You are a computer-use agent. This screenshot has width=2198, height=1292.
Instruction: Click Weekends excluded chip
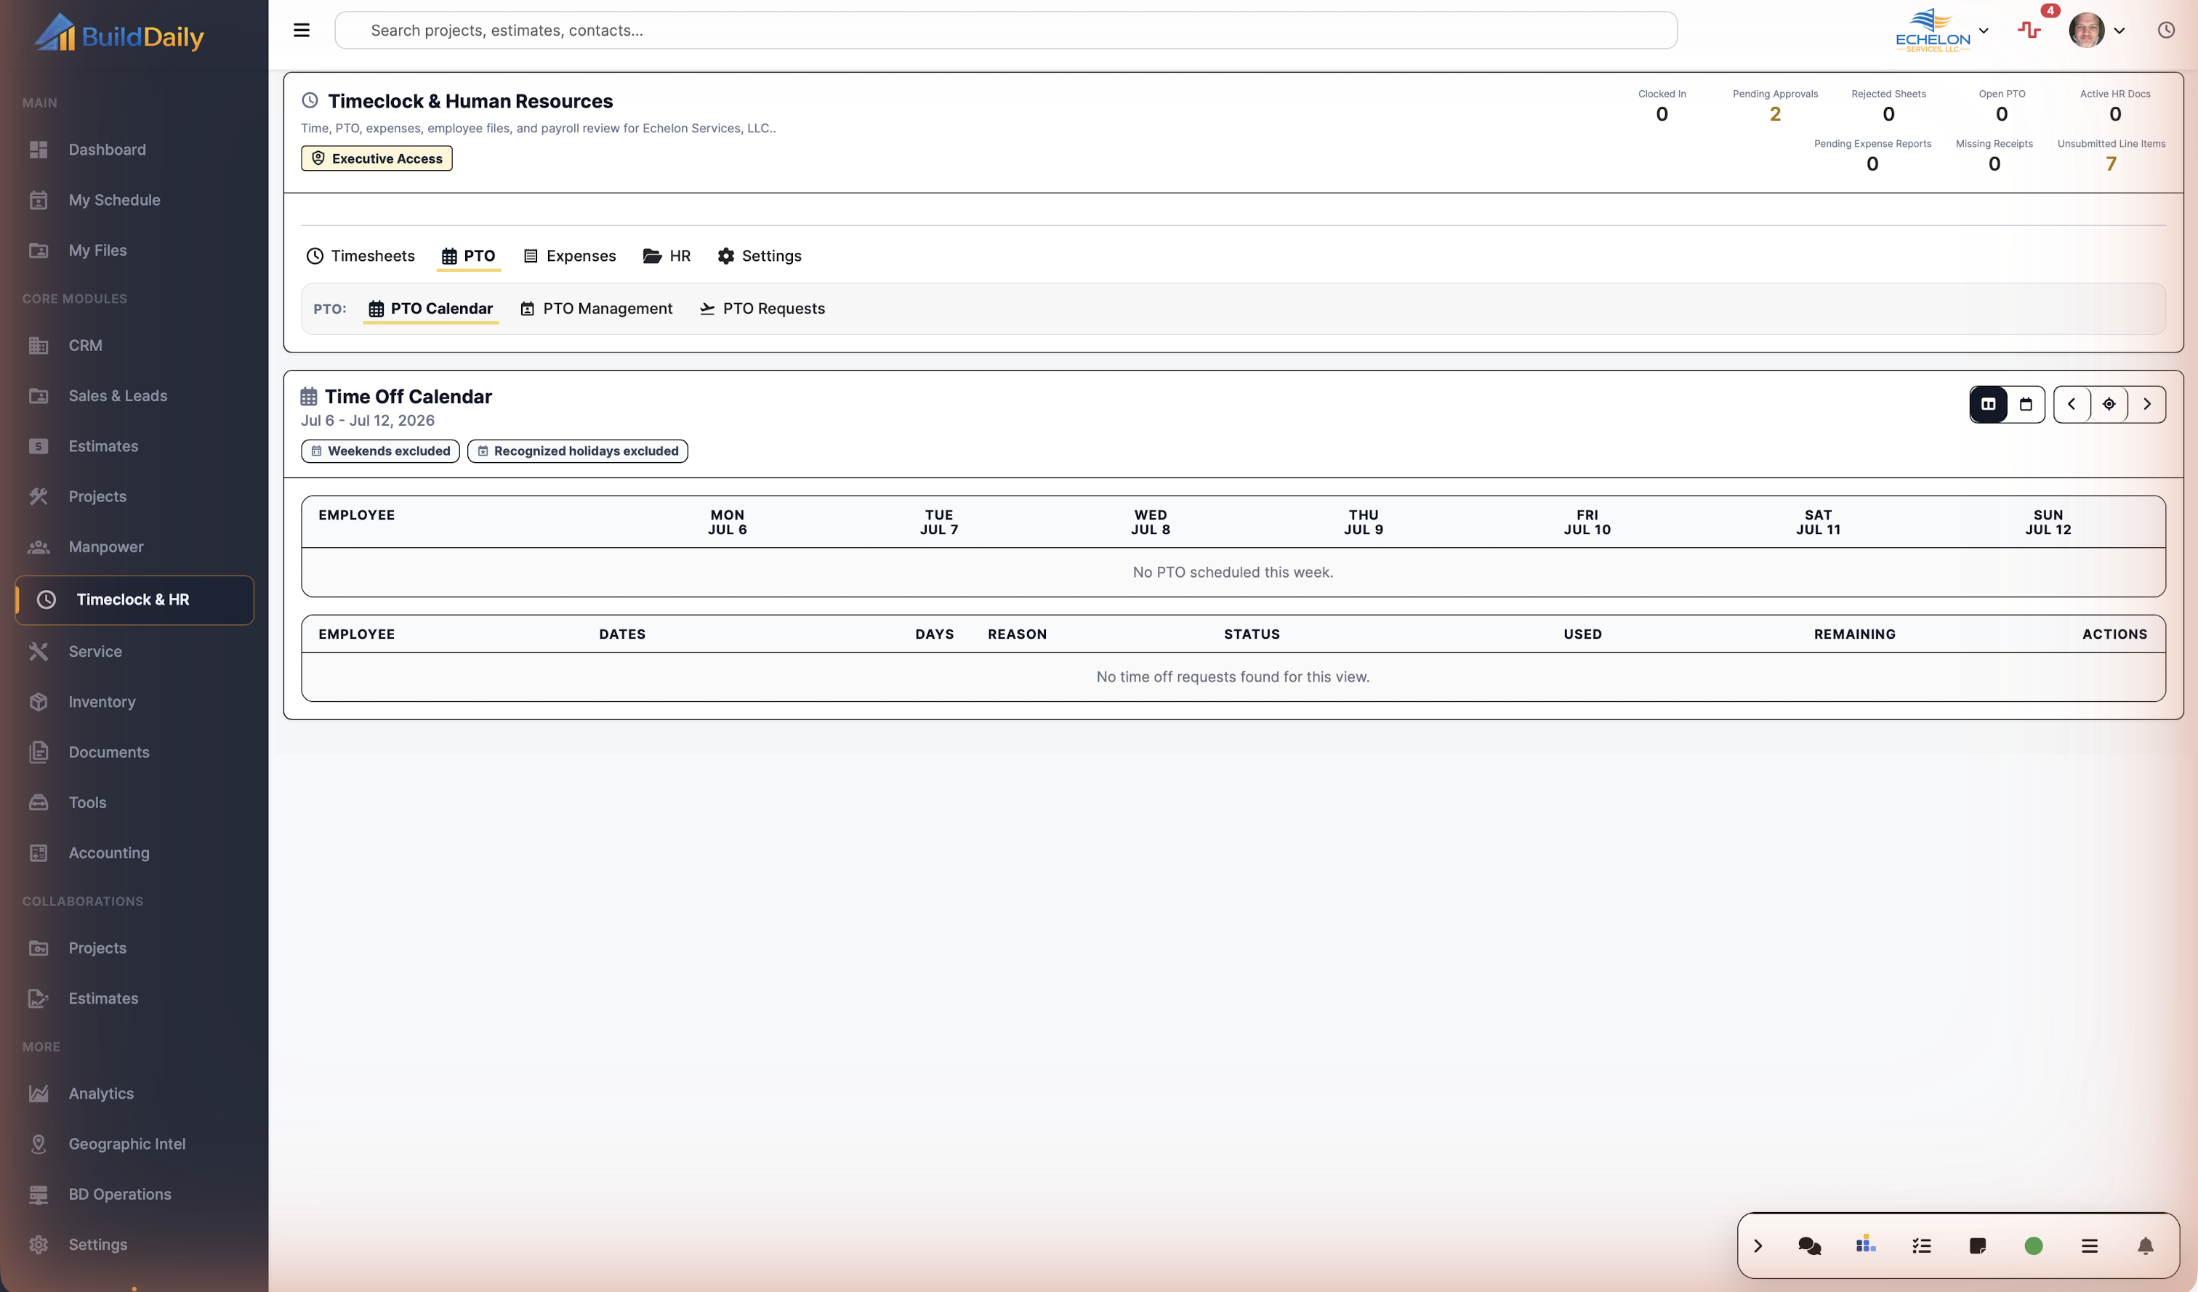pyautogui.click(x=380, y=451)
